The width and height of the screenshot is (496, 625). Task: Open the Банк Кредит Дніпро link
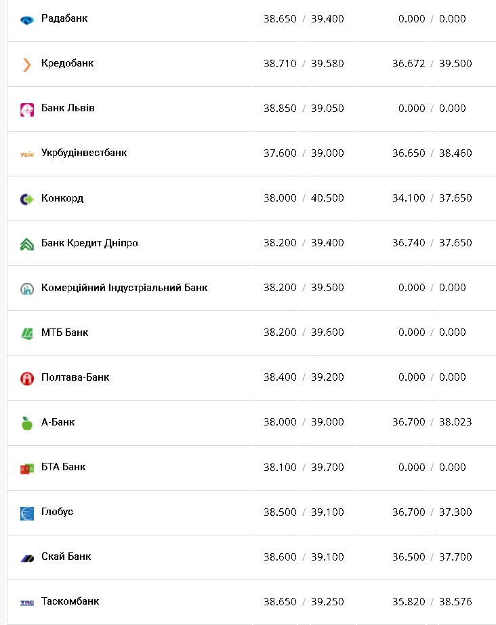click(x=89, y=243)
